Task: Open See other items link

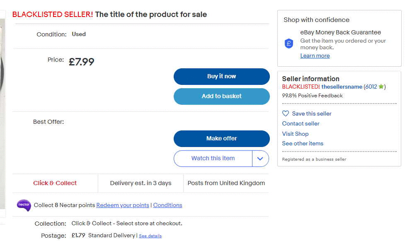Action: coord(303,143)
